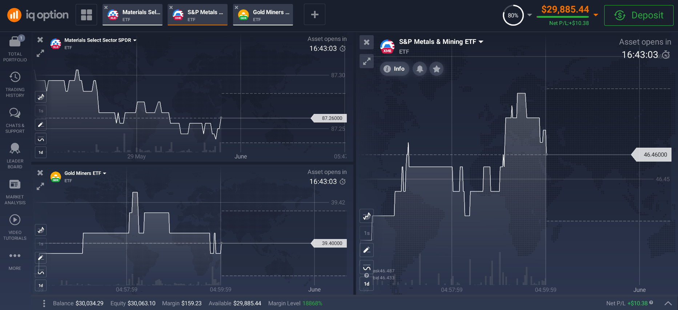Image resolution: width=678 pixels, height=310 pixels.
Task: Close the S&P Metals & Mining ETF chart
Action: (x=366, y=42)
